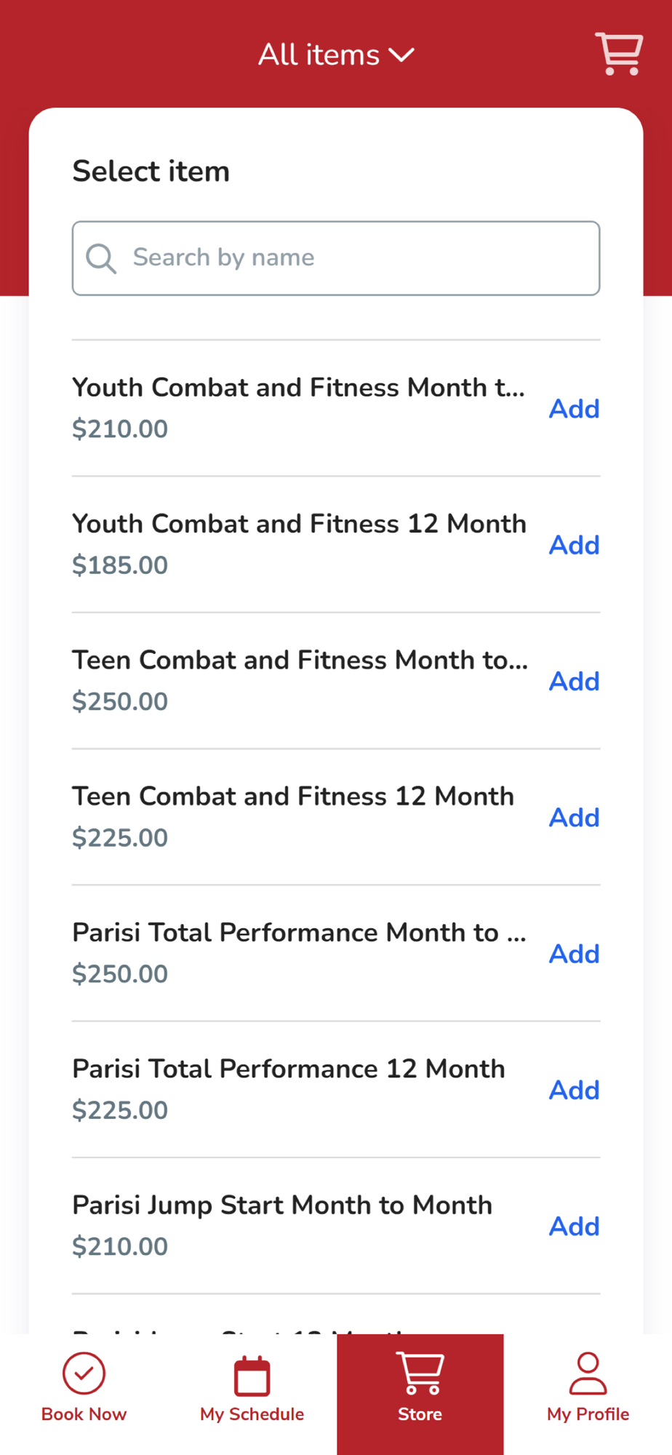Add Youth Combat and Fitness Month to Month ($210.00)
The height and width of the screenshot is (1455, 672).
[574, 409]
